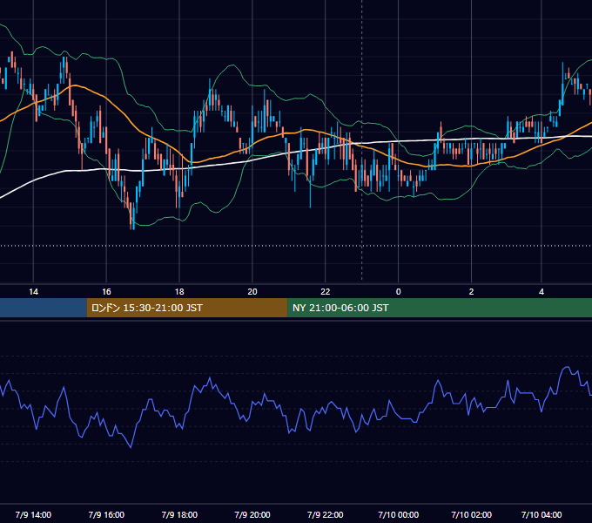The width and height of the screenshot is (592, 523).
Task: Click the 7/10 04:00 time label
Action: point(542,514)
